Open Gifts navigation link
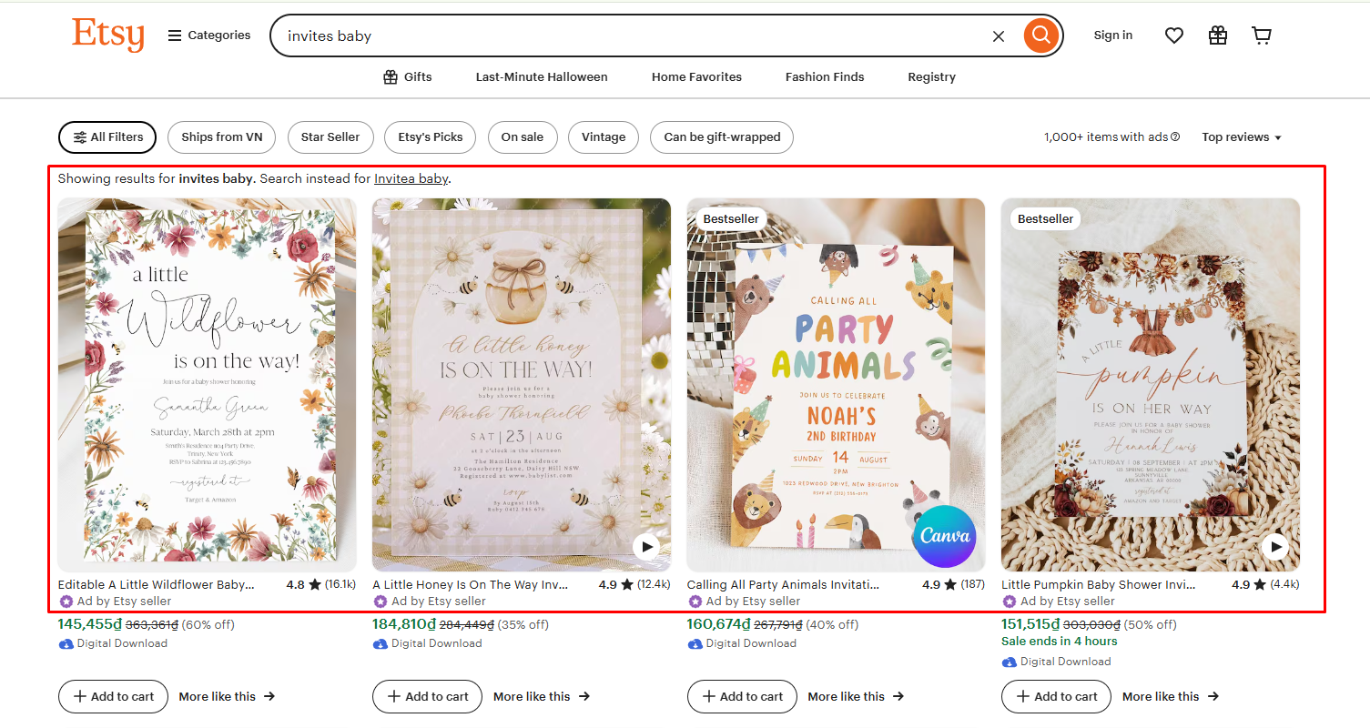 coord(407,77)
